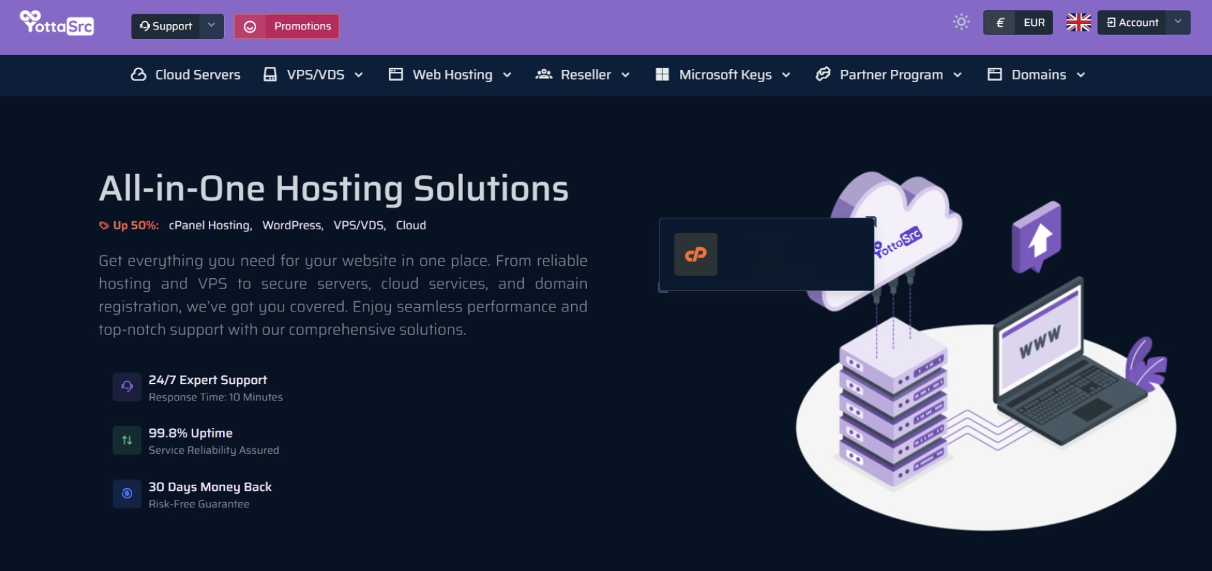Expand the VPS/VDS chevron

click(x=359, y=75)
